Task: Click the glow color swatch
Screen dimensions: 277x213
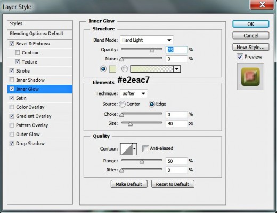Action: pyautogui.click(x=112, y=69)
